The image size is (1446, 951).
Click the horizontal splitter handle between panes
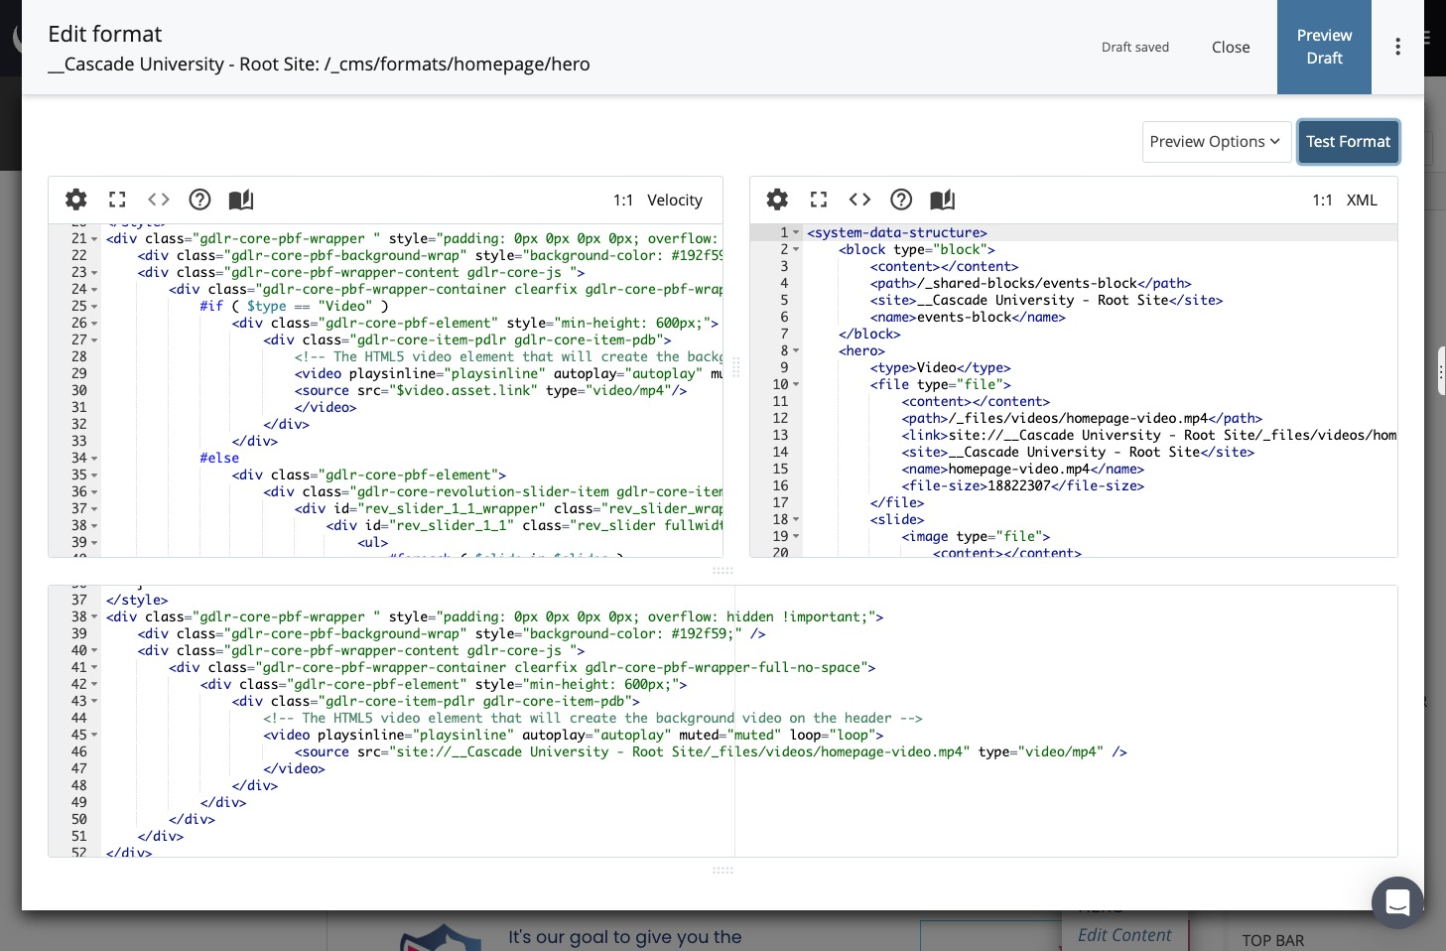[723, 571]
